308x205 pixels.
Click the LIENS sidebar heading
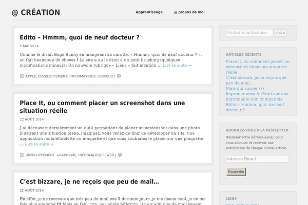pyautogui.click(x=231, y=198)
